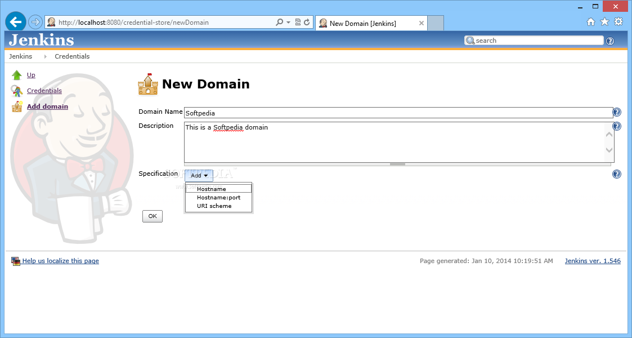Open the address bar dropdown arrow
This screenshot has width=632, height=338.
click(x=288, y=23)
